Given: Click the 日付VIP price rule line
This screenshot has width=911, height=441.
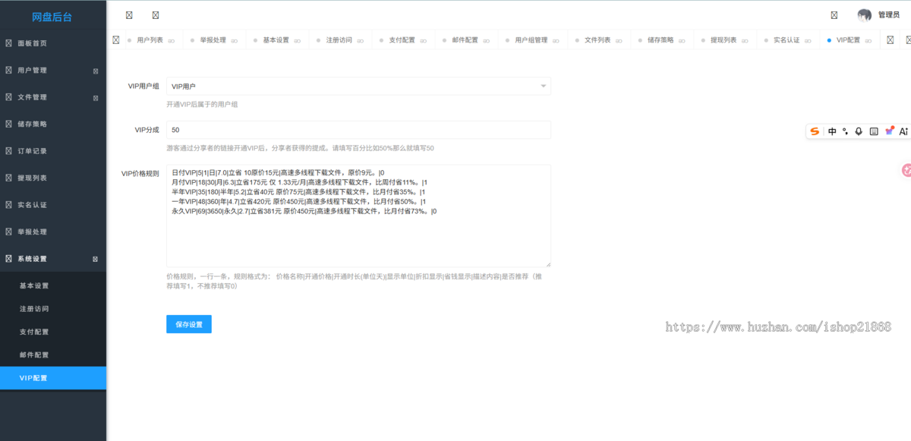Looking at the screenshot, I should click(278, 172).
